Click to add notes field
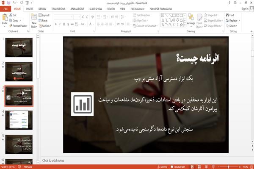 point(53,161)
